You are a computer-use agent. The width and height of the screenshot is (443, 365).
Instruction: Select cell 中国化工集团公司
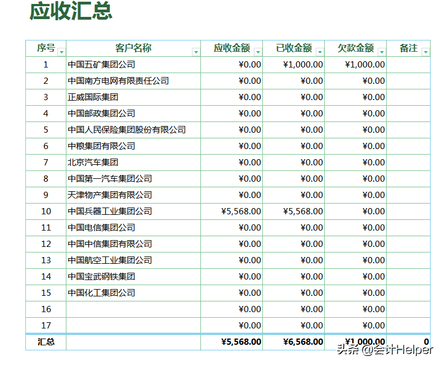[x=133, y=293]
